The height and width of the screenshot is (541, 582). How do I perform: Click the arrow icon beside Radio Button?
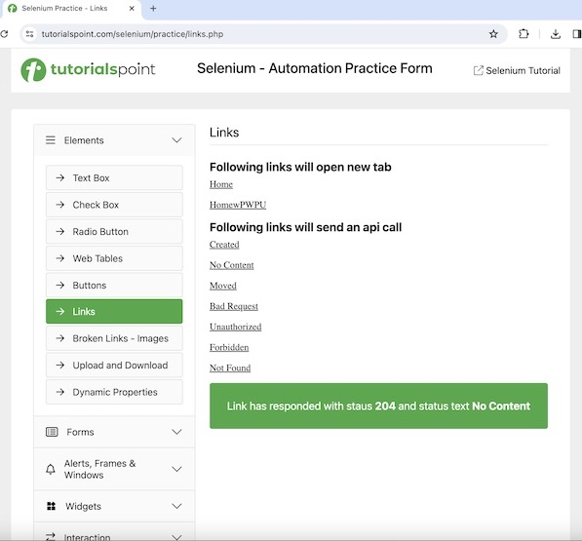point(60,232)
